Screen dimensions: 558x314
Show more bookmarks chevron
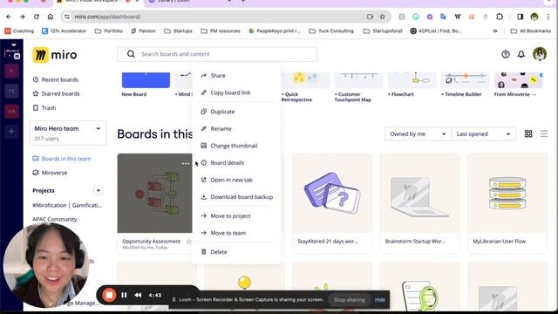pos(495,31)
